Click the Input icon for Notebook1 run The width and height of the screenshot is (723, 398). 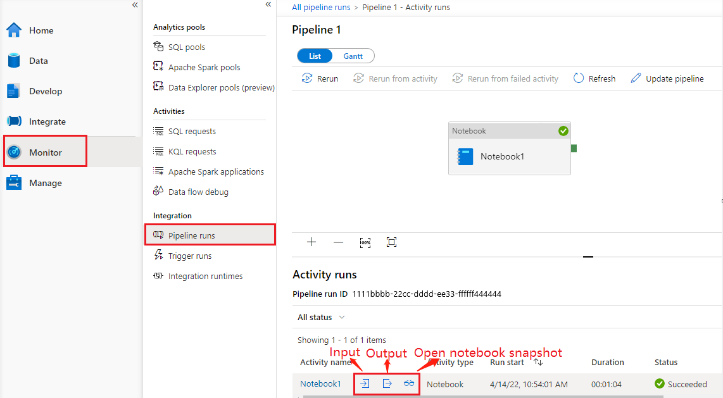pos(365,383)
